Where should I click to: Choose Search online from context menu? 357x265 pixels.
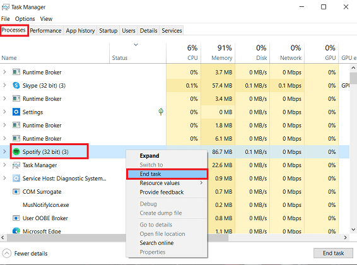point(156,243)
